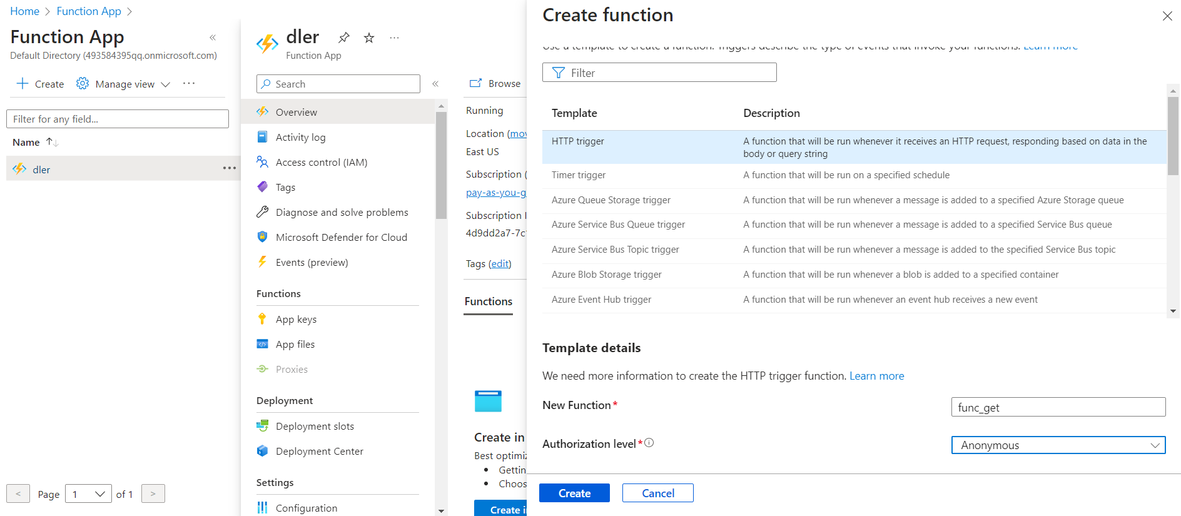The height and width of the screenshot is (516, 1181).
Task: Select Azure Service Bus Topic trigger template
Action: [854, 250]
